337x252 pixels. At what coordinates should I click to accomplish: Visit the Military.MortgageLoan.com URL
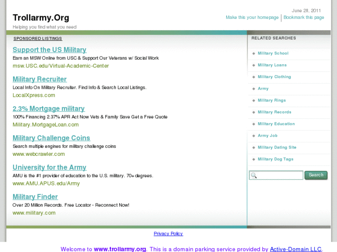[45, 124]
